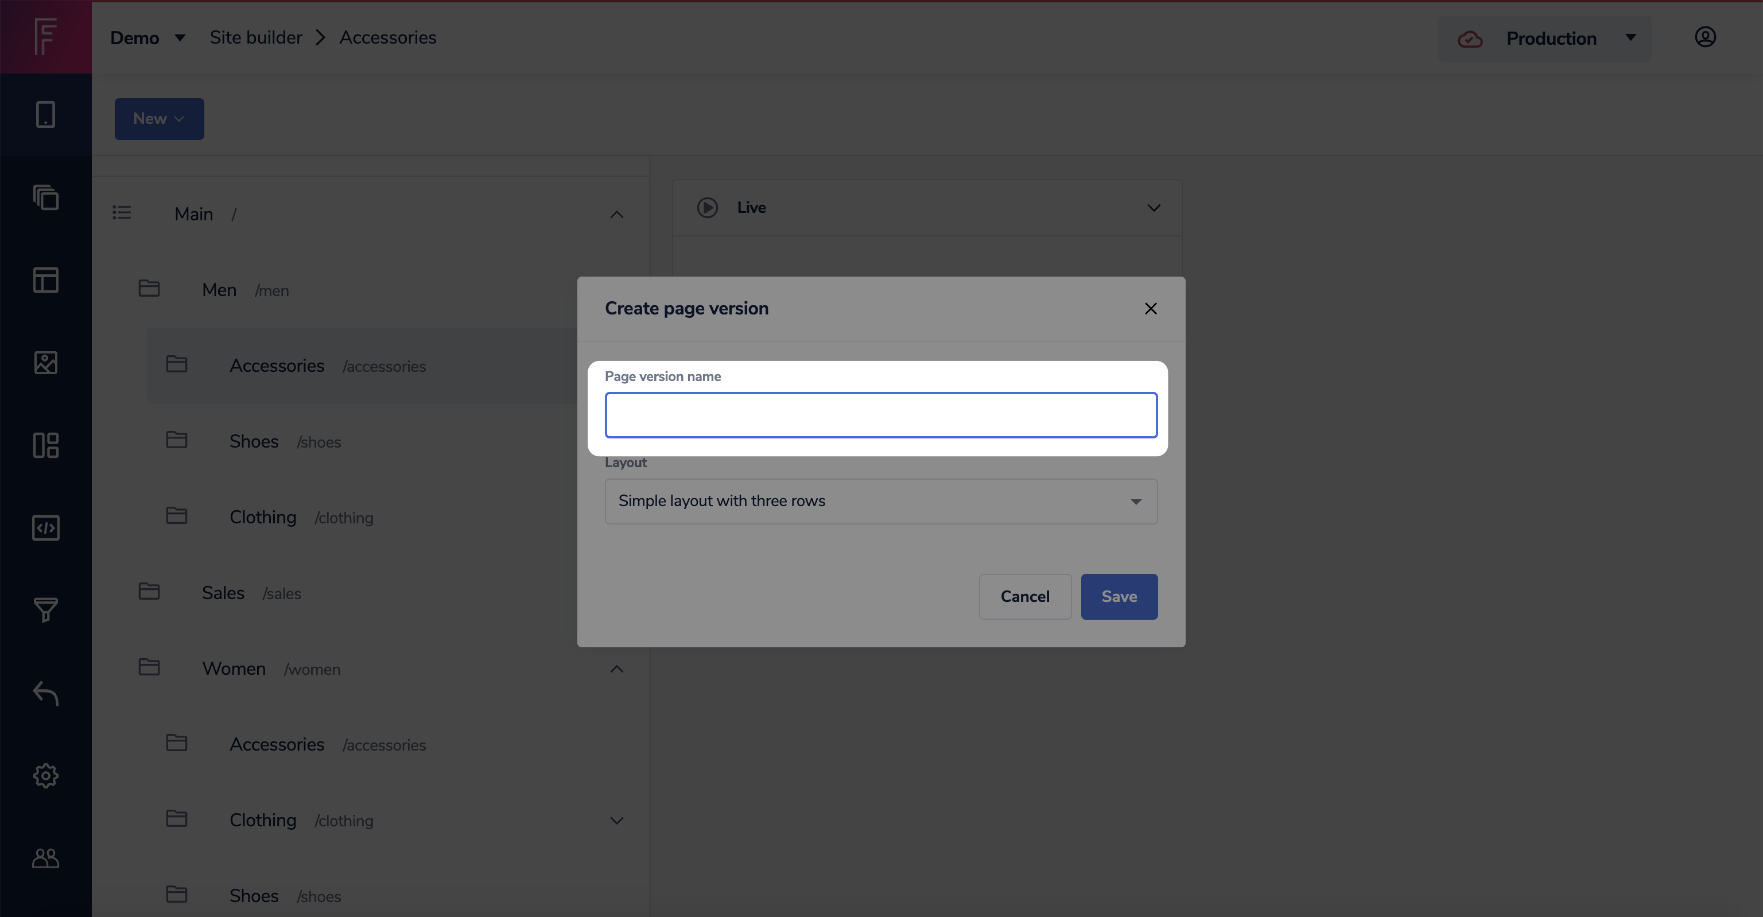
Task: Open the code snippet icon in sidebar
Action: tap(46, 527)
